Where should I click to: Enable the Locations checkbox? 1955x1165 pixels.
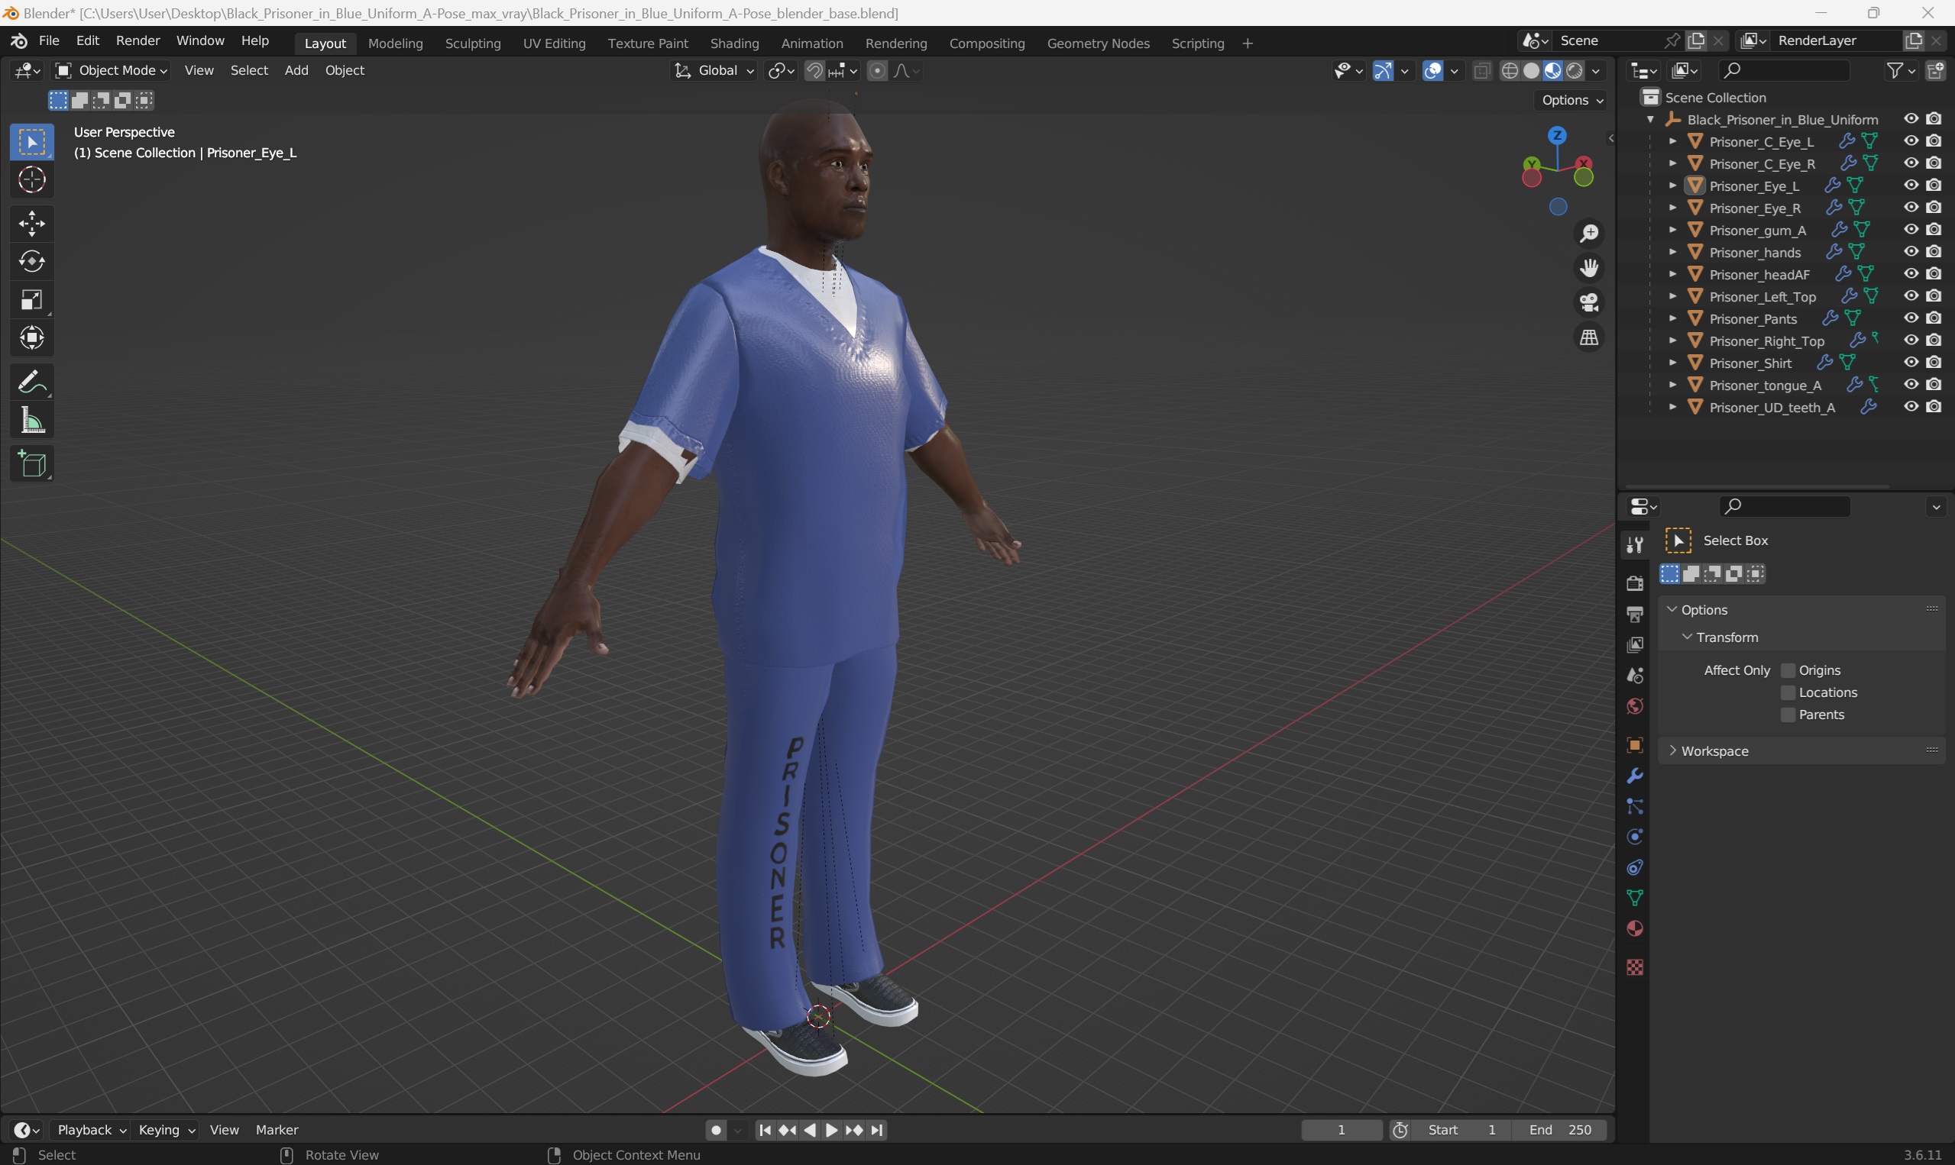tap(1788, 692)
